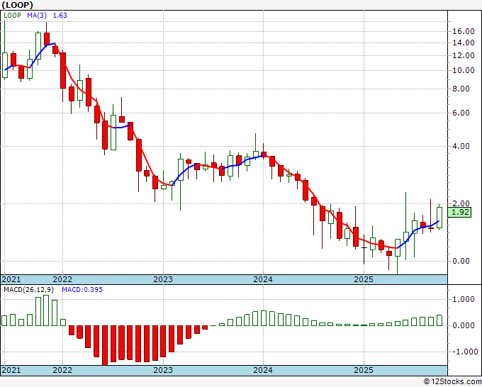Click 2021 on the price chart time axis
482x387 pixels.
11,279
